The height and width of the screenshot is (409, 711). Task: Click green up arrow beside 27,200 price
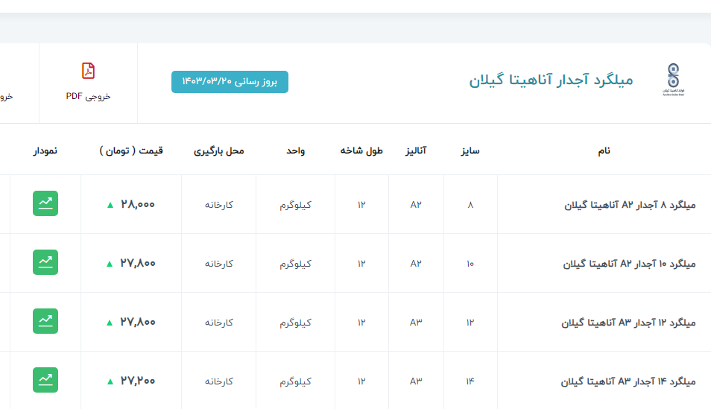(x=110, y=381)
